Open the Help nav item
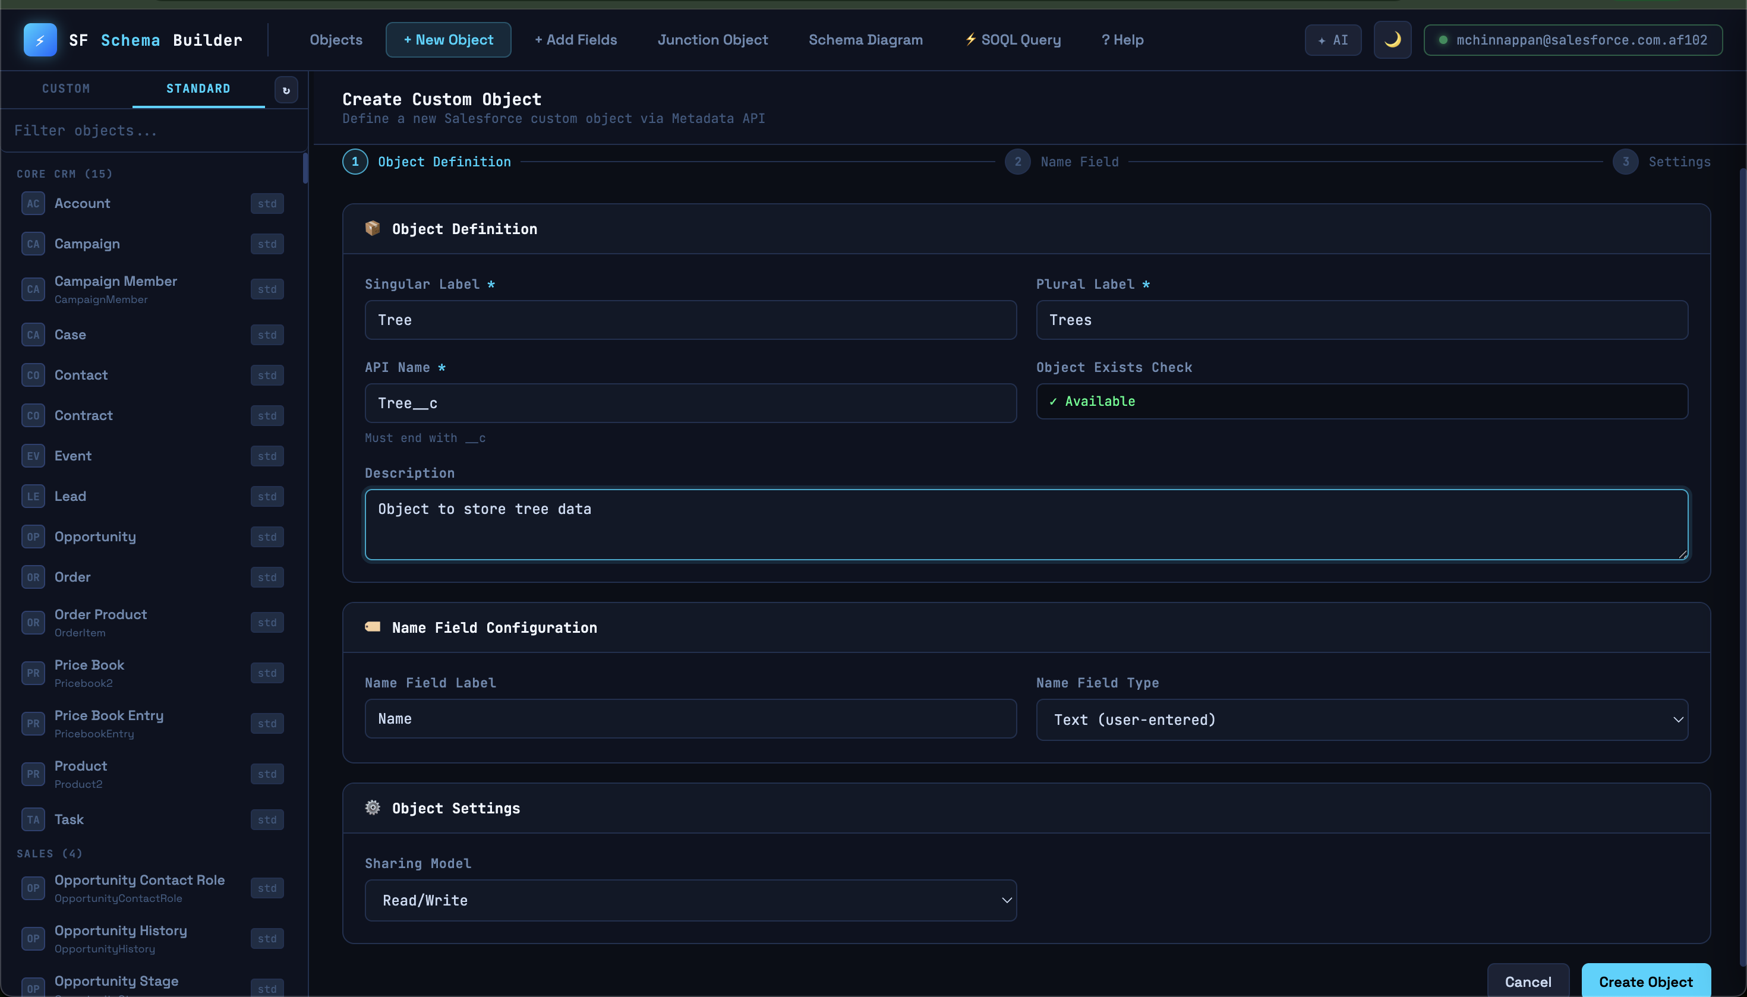This screenshot has height=997, width=1747. [x=1122, y=40]
